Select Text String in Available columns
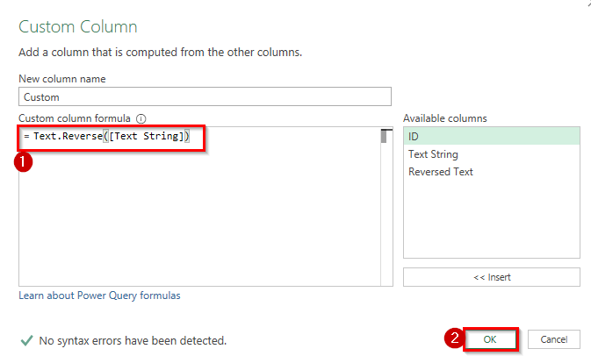 [492, 154]
